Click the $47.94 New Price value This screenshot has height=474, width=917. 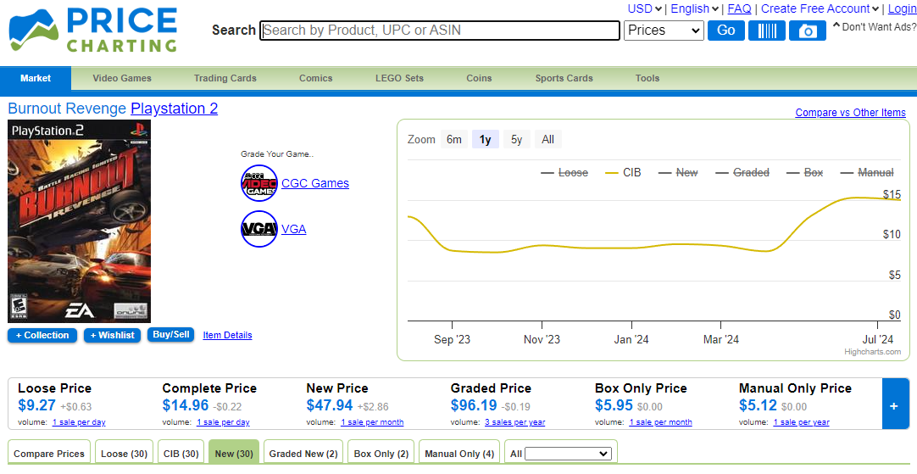[329, 405]
